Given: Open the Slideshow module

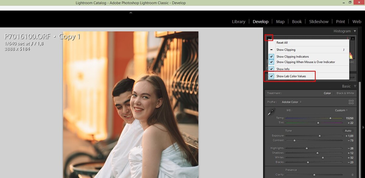Looking at the screenshot, I should coord(319,22).
